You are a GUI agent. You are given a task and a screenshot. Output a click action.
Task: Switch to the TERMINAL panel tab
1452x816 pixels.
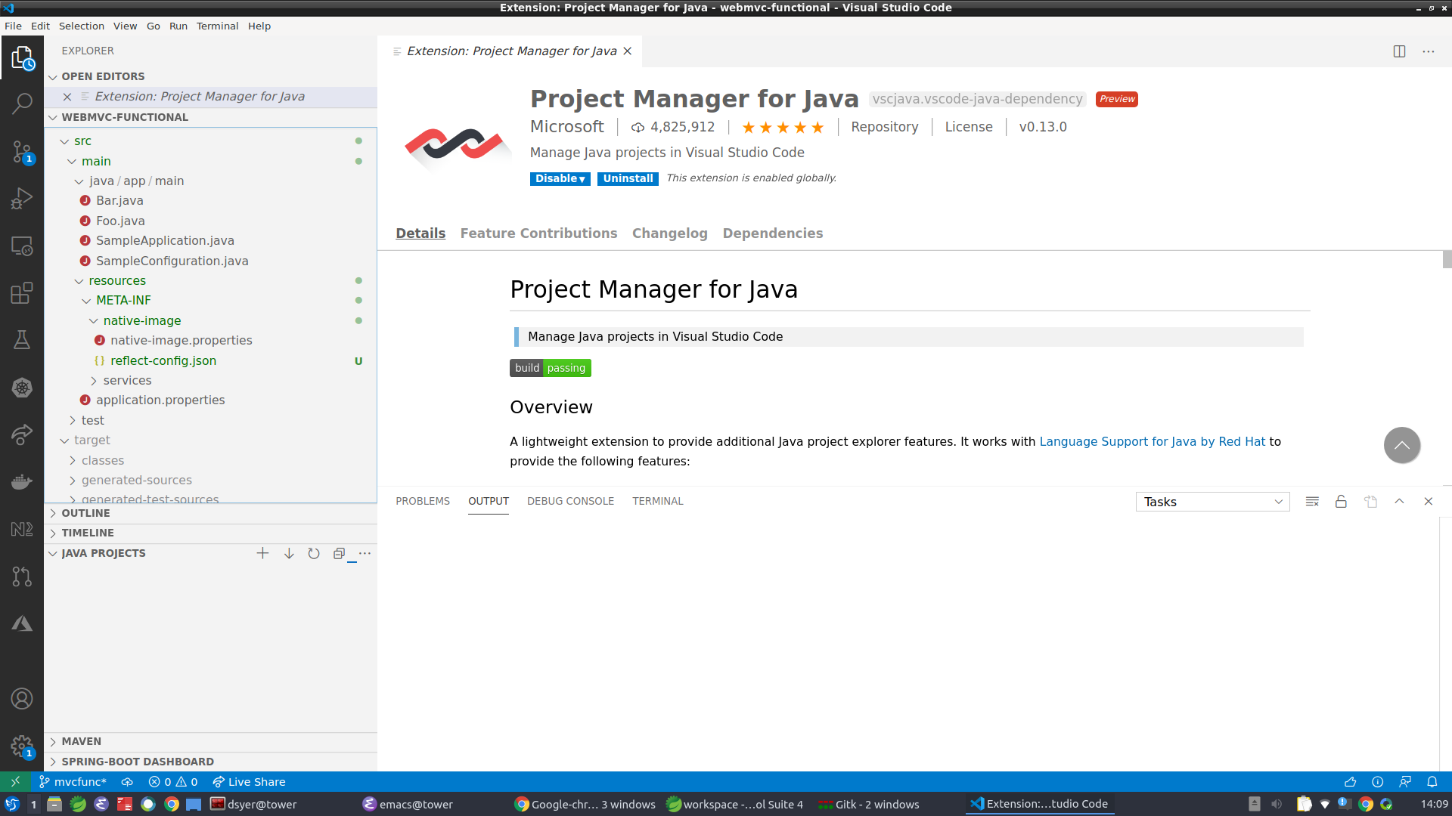pyautogui.click(x=657, y=502)
